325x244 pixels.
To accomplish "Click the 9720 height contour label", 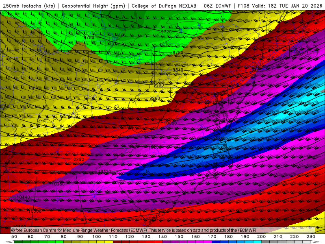I will (167, 32).
